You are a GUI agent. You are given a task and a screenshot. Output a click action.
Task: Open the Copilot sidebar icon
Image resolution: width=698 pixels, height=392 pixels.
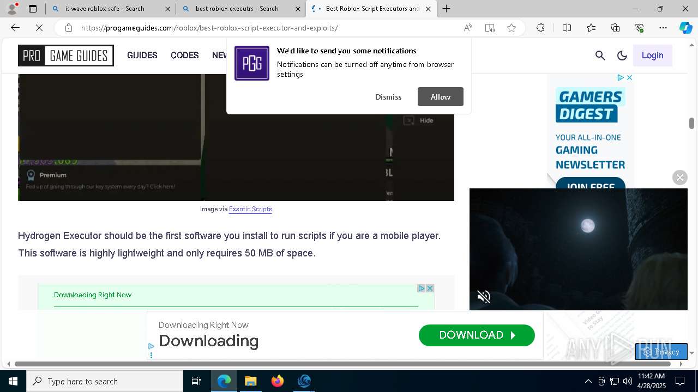point(685,28)
